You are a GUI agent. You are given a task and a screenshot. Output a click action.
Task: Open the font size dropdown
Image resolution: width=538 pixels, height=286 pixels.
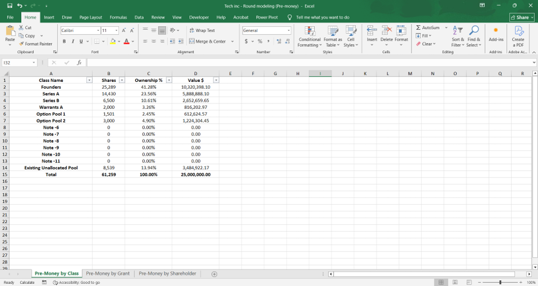[x=116, y=30]
